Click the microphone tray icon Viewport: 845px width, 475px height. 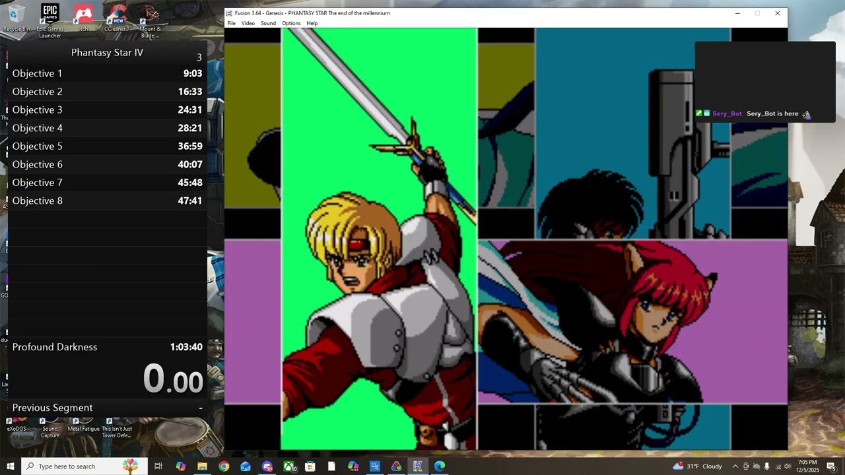(x=766, y=466)
